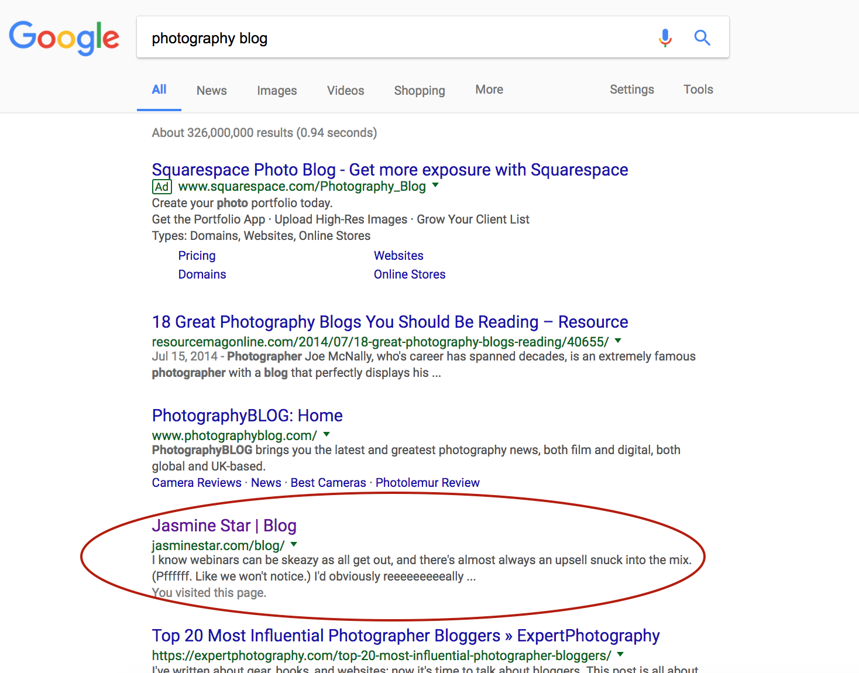
Task: Click the jasminestar.com/blog/ URL text
Action: coord(218,545)
